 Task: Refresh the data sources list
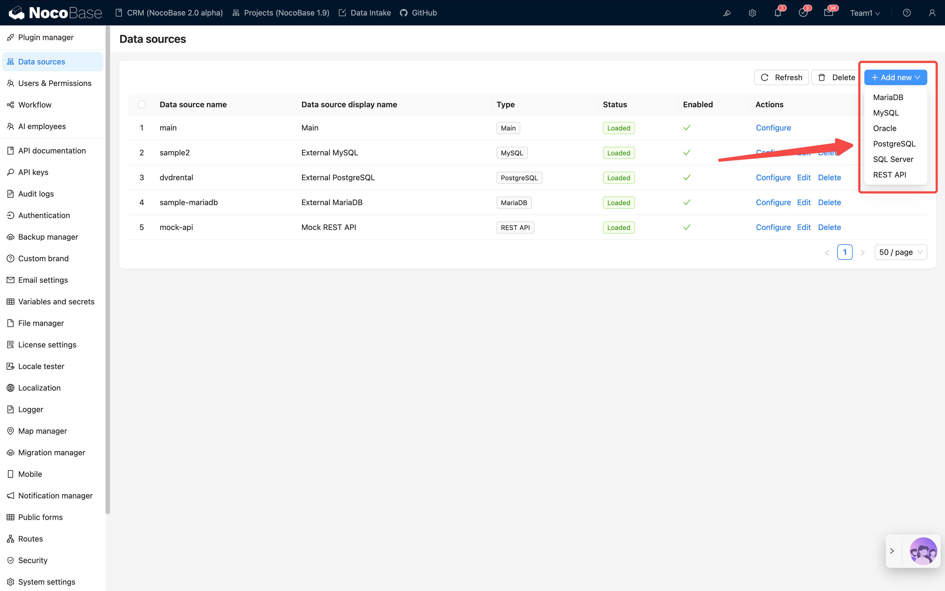click(x=781, y=77)
